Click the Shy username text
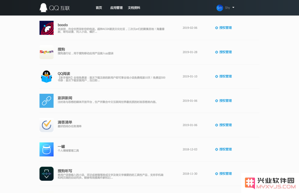299x193 pixels. (227, 8)
